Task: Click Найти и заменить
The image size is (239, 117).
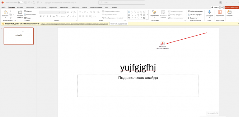Action: tap(195, 11)
